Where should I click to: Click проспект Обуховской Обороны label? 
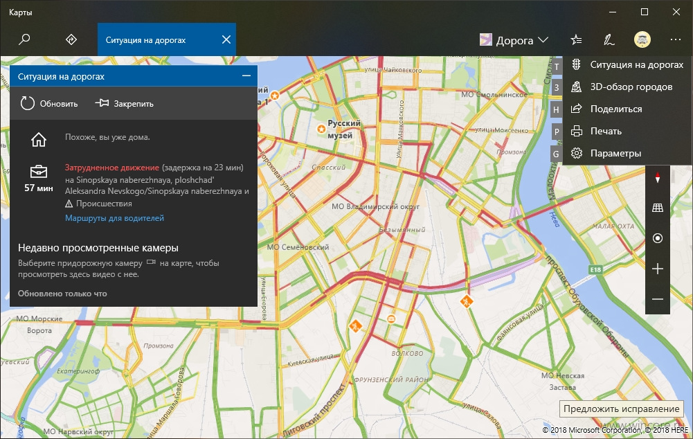[586, 306]
